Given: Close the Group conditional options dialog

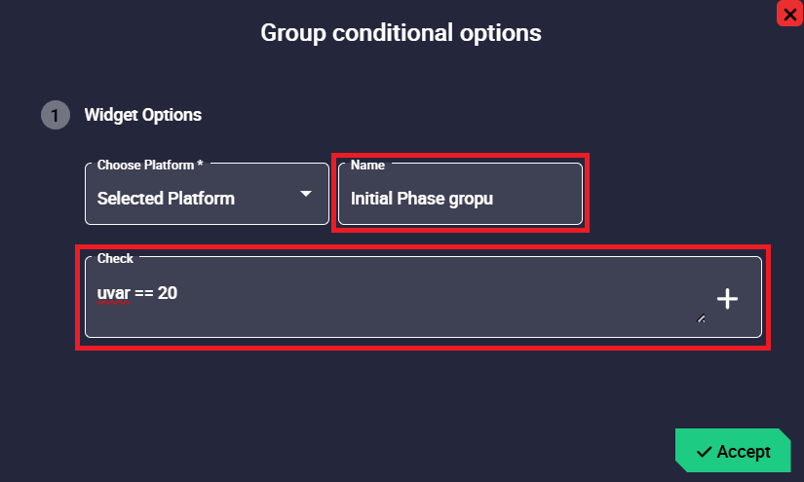Looking at the screenshot, I should [x=789, y=15].
